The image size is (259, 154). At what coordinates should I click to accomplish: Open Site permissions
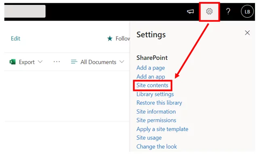point(156,120)
